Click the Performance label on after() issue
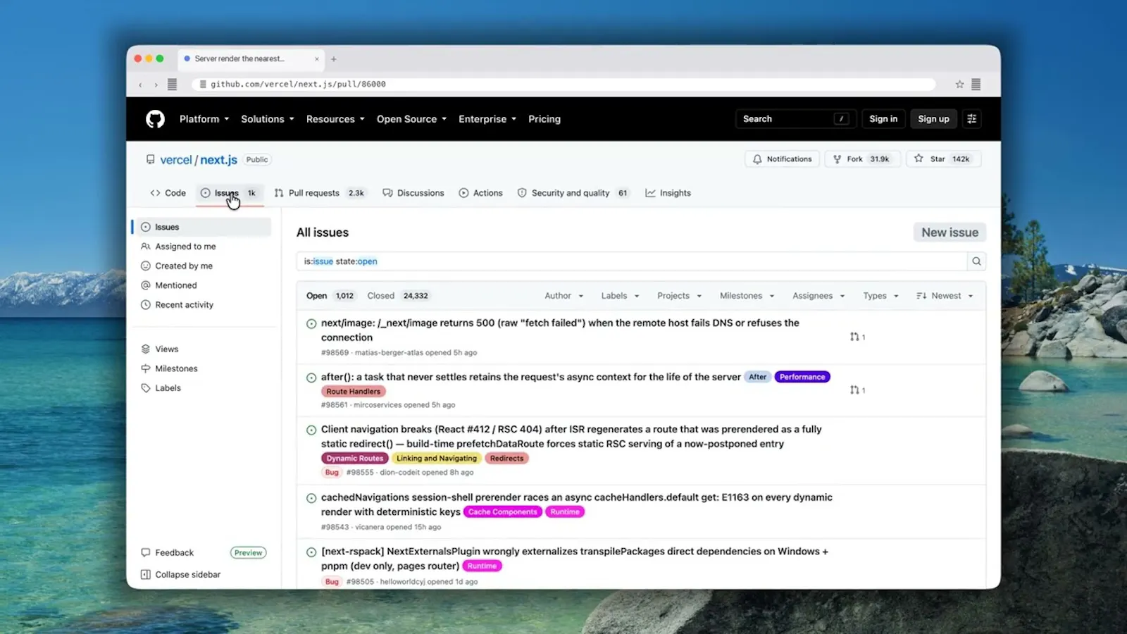The height and width of the screenshot is (634, 1127). [802, 377]
